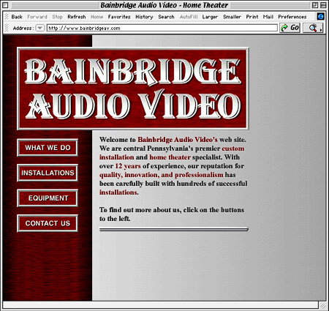Open the address history dropdown arrow
The height and width of the screenshot is (311, 329).
pos(40,28)
